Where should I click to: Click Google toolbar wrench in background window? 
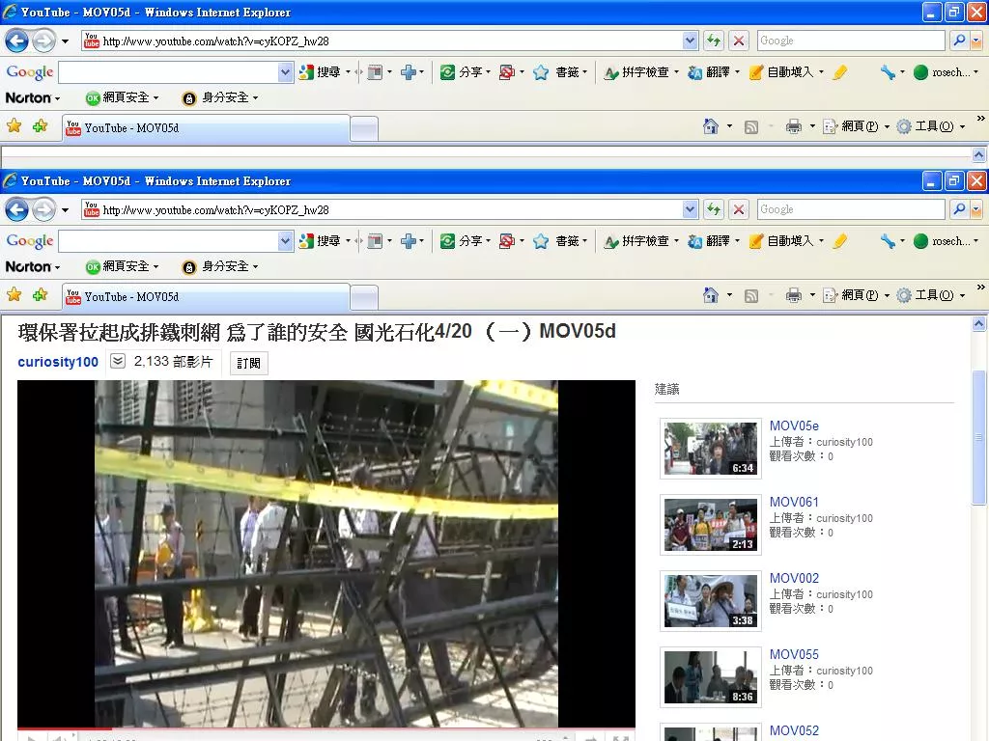click(889, 71)
